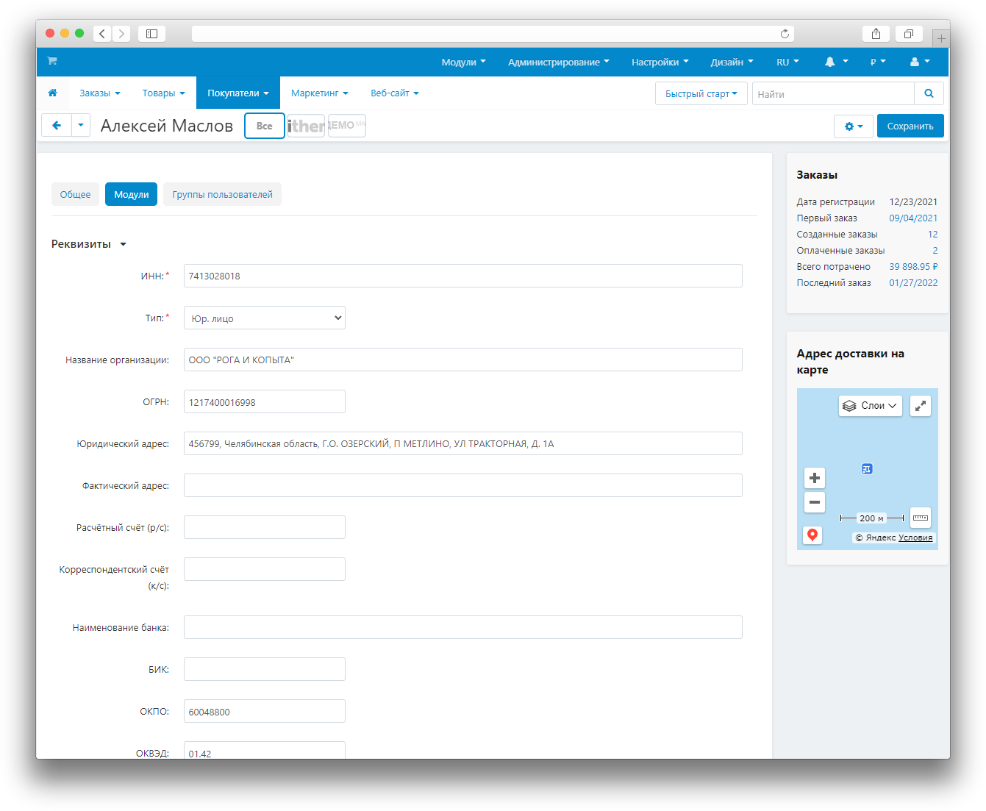Open the gear actions menu
The image size is (986, 811).
coord(853,126)
